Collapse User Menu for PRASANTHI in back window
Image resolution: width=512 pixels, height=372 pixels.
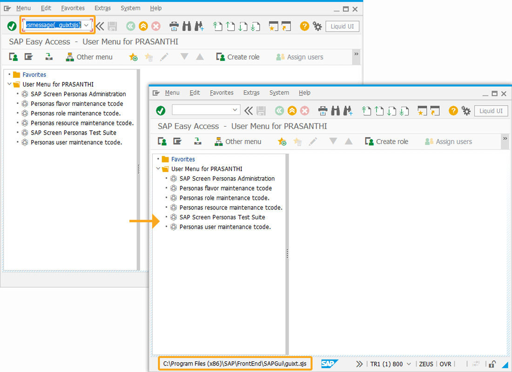coord(9,84)
